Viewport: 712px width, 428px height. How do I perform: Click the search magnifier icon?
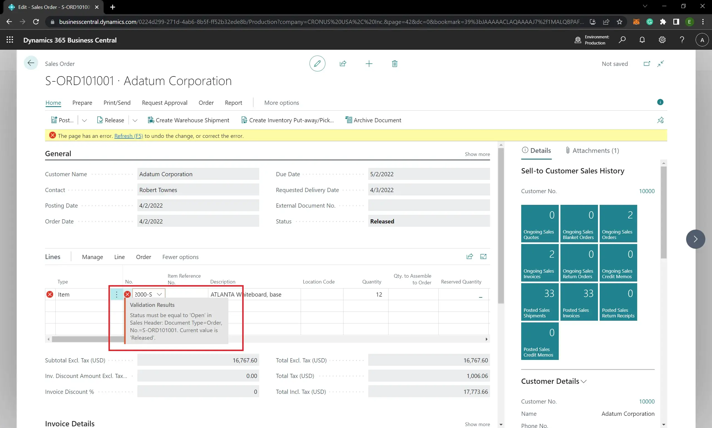622,40
